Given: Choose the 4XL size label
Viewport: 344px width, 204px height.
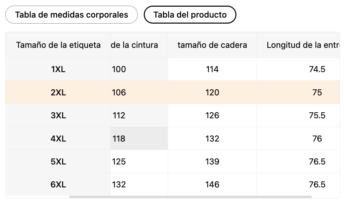Looking at the screenshot, I should pos(58,138).
